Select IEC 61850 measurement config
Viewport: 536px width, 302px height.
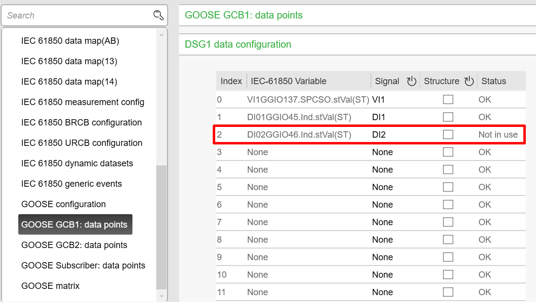coord(83,102)
